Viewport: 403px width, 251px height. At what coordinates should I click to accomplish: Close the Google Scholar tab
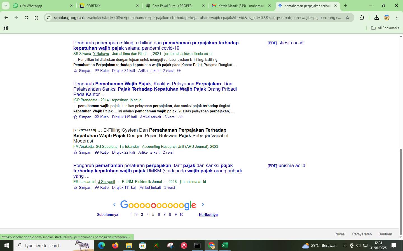pyautogui.click(x=336, y=6)
